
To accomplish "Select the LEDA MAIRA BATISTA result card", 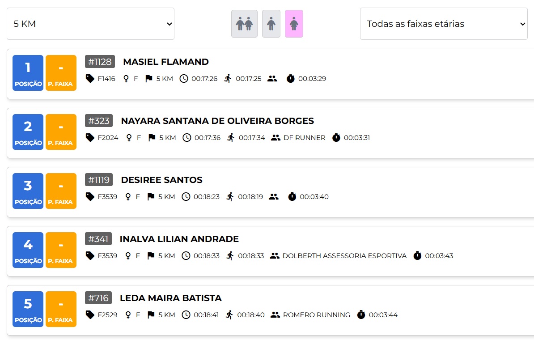I will tap(271, 310).
